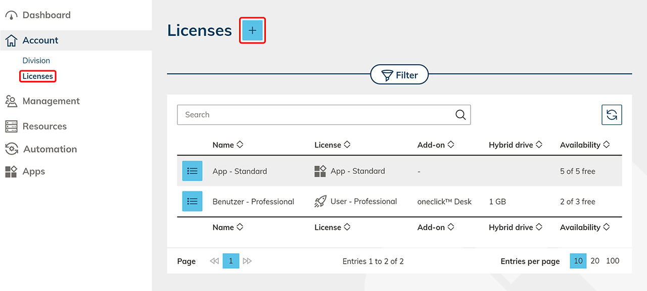This screenshot has height=291, width=647.
Task: Go to first page with double-left arrow
Action: pos(214,261)
